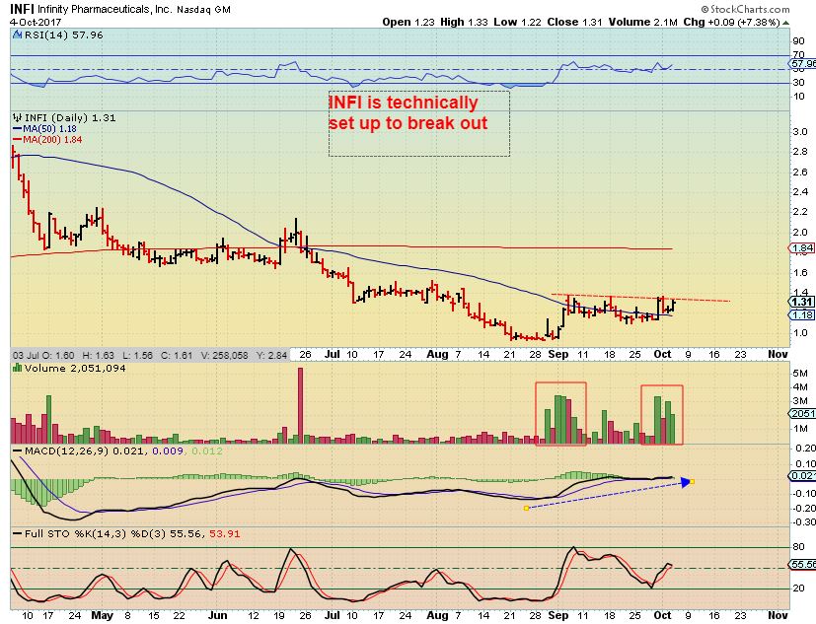Click the price bars icon beside INFI (Daily)
Viewport: 816px width, 624px height.
[18, 118]
